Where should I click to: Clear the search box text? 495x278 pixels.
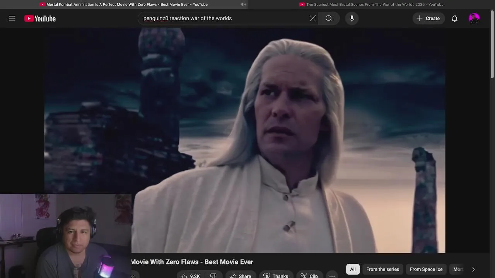tap(312, 18)
